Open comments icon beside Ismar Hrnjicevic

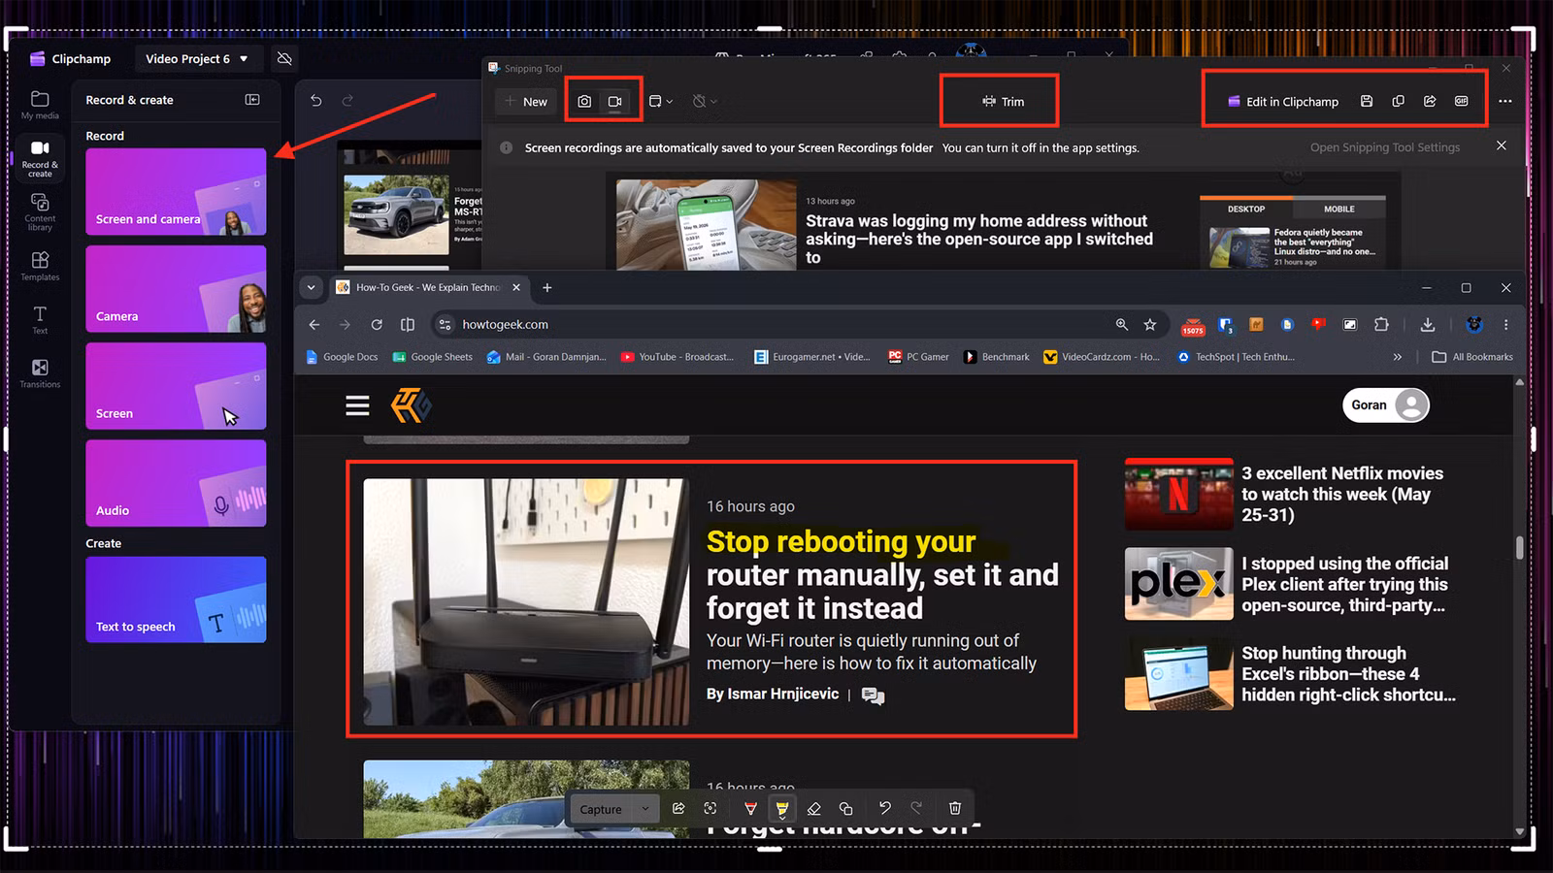[873, 695]
